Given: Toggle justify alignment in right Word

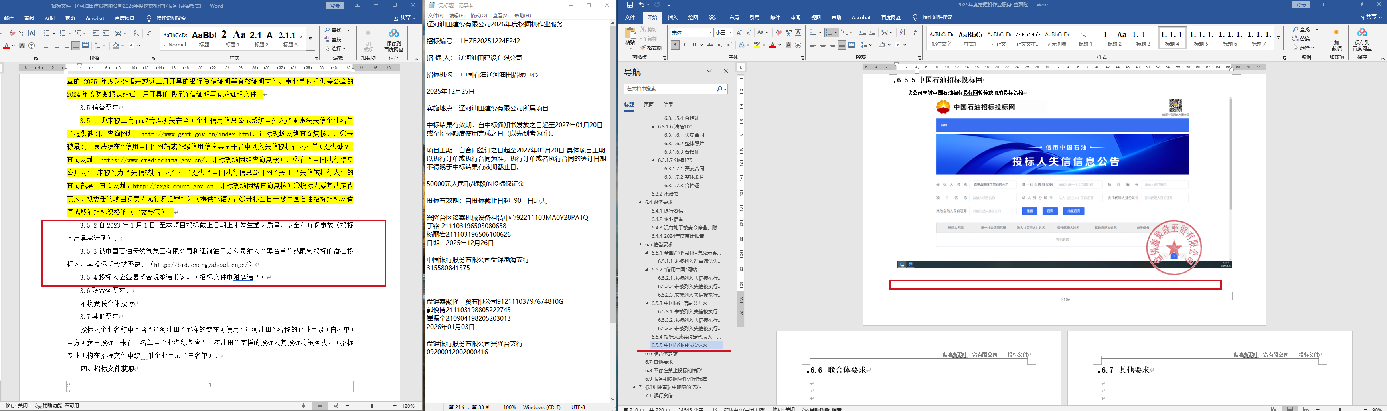Looking at the screenshot, I should (x=842, y=45).
